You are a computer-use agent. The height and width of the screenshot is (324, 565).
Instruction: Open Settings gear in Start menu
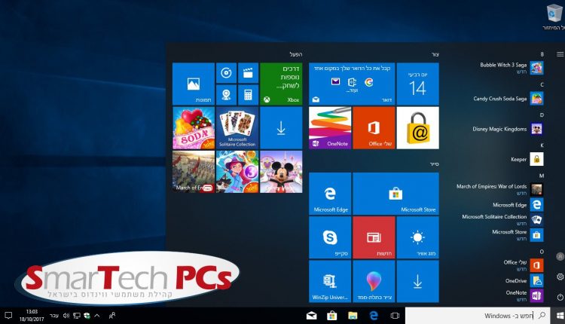[560, 277]
